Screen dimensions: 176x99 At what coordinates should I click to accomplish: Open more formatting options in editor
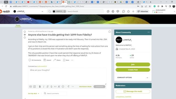point(73,87)
